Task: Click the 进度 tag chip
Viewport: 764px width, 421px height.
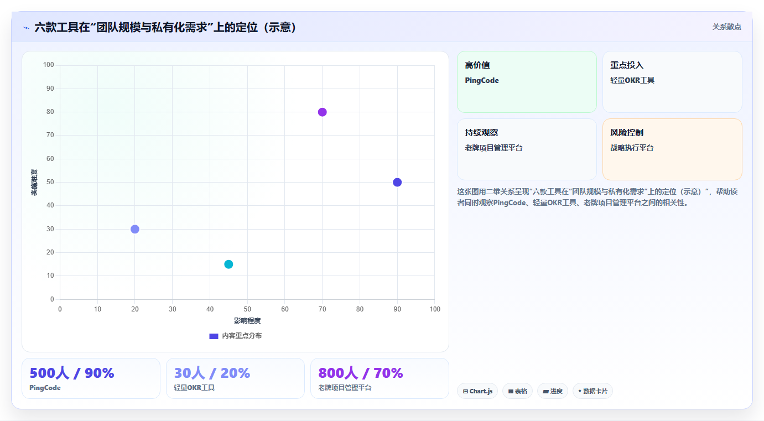Action: click(x=553, y=391)
